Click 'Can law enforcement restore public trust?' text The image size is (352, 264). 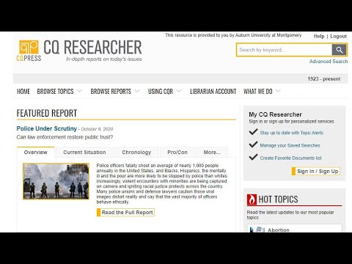point(65,137)
